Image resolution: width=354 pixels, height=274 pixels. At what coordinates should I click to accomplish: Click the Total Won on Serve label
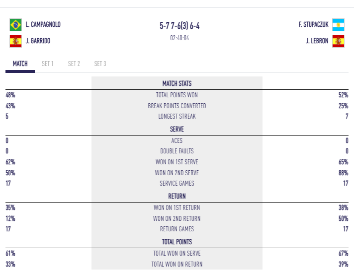point(177,254)
